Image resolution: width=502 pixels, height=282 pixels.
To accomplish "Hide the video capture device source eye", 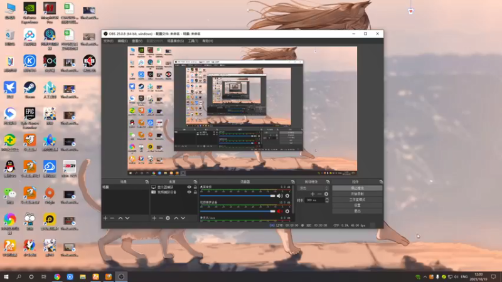I will pyautogui.click(x=189, y=192).
